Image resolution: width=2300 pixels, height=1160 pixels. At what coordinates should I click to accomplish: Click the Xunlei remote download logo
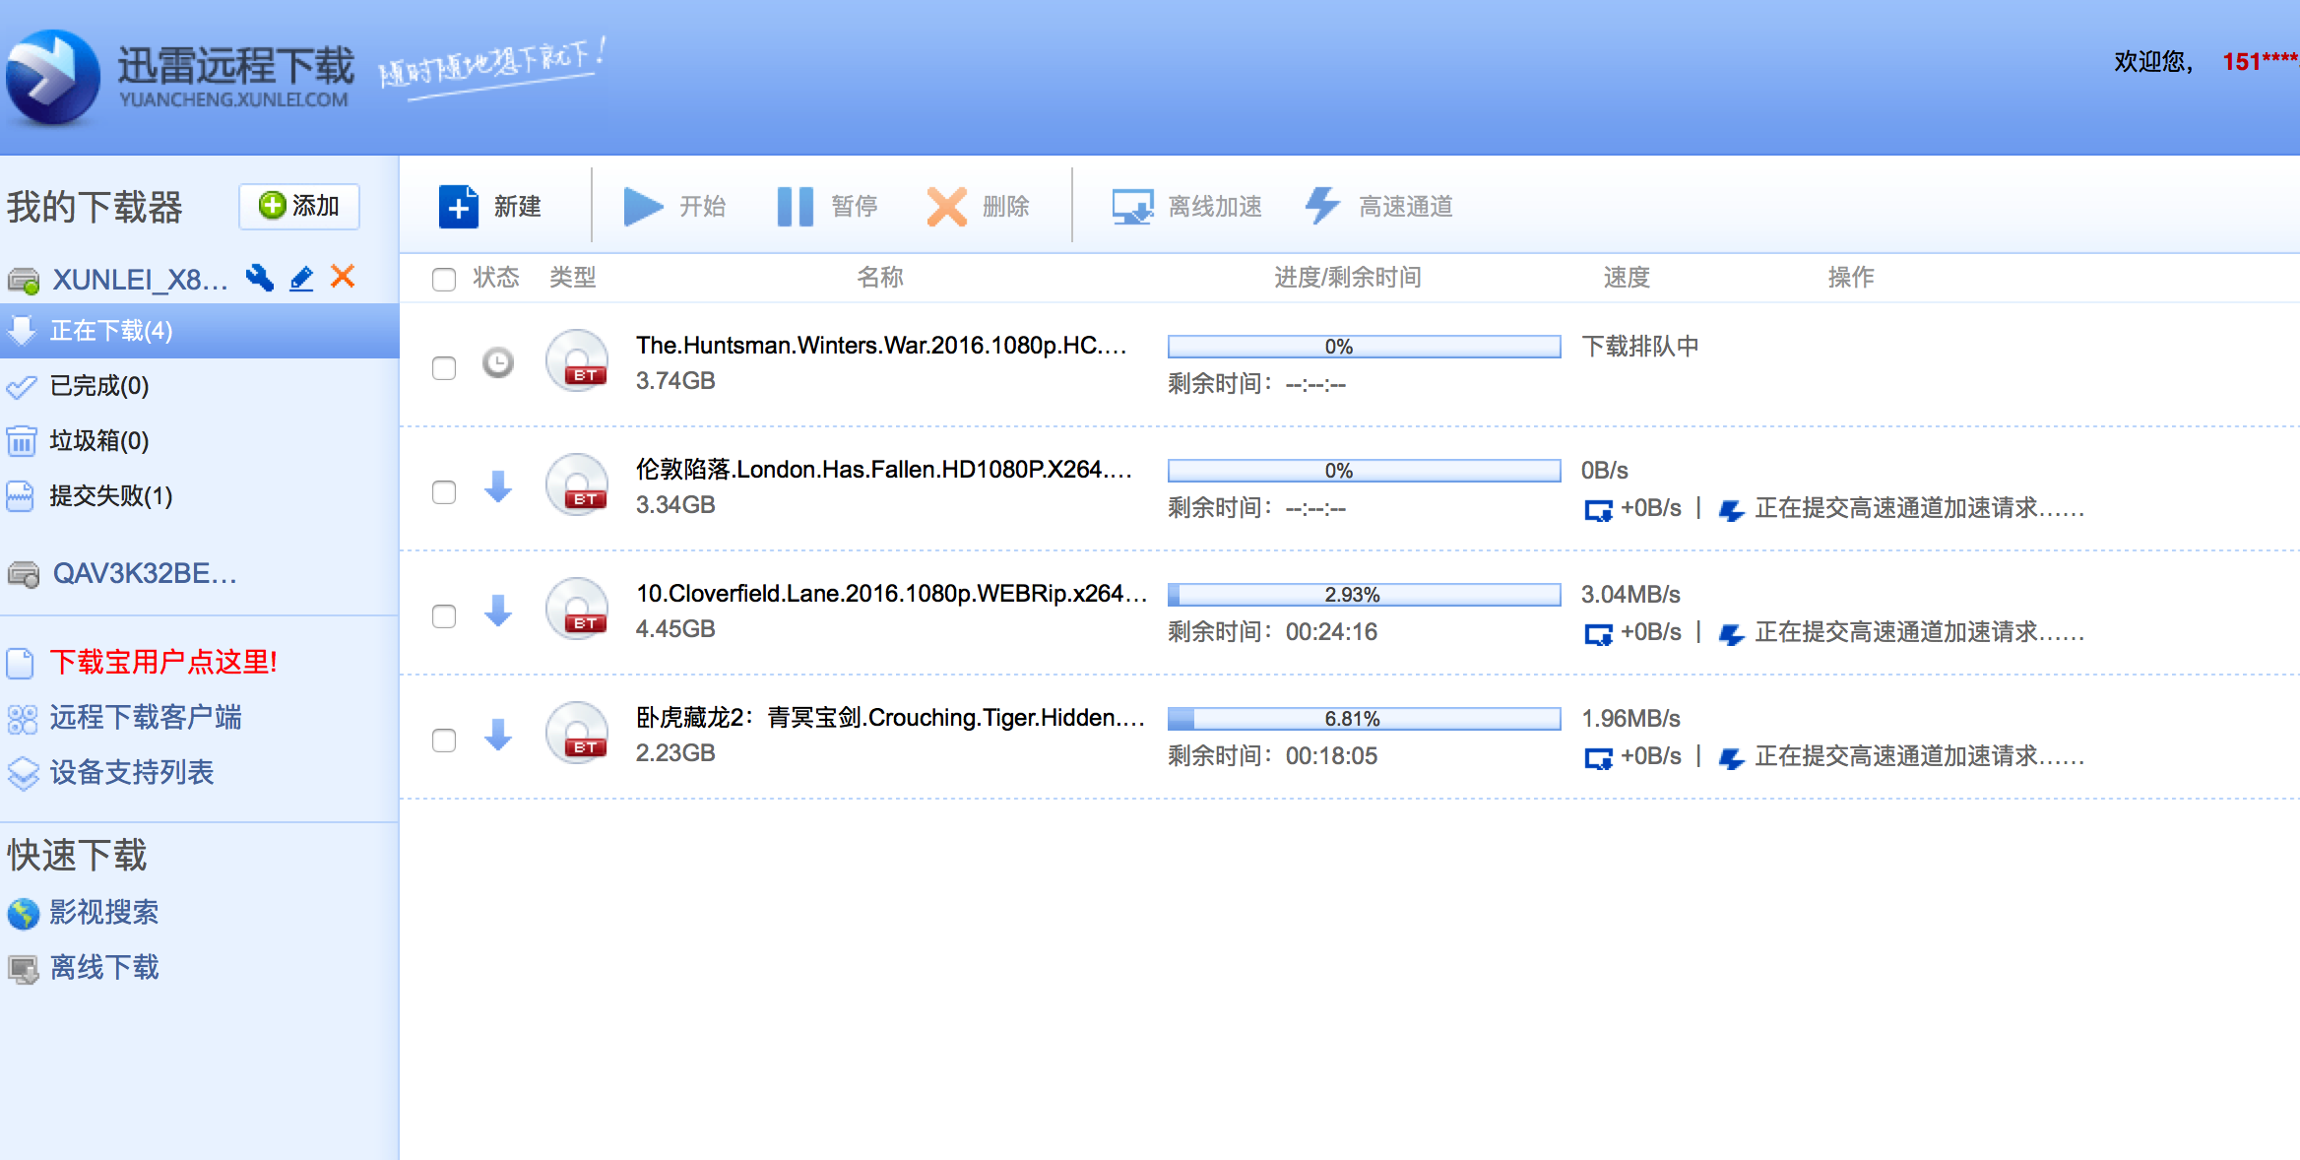(x=179, y=77)
